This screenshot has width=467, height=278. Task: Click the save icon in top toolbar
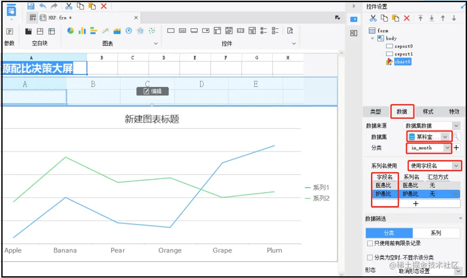[x=31, y=6]
